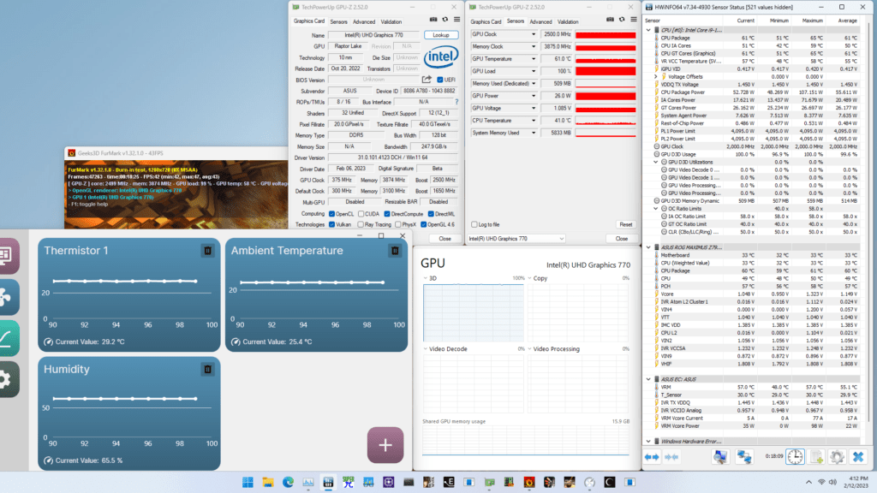Screen dimensions: 877x493
Task: Click refresh icon in GPU-Z Sensors window
Action: pyautogui.click(x=622, y=20)
